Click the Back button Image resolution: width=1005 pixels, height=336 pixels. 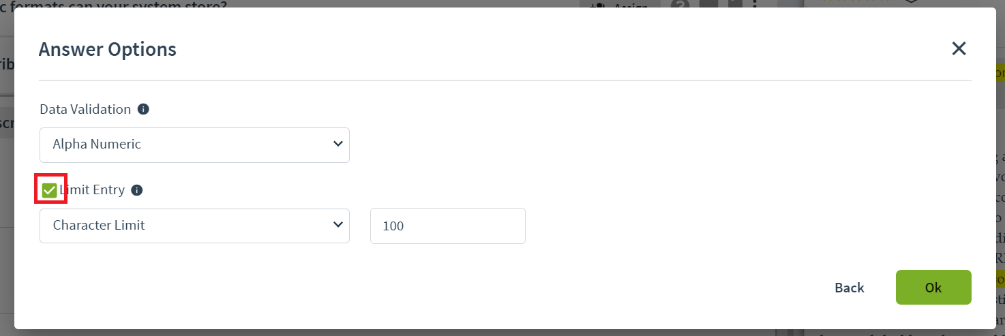(x=850, y=288)
